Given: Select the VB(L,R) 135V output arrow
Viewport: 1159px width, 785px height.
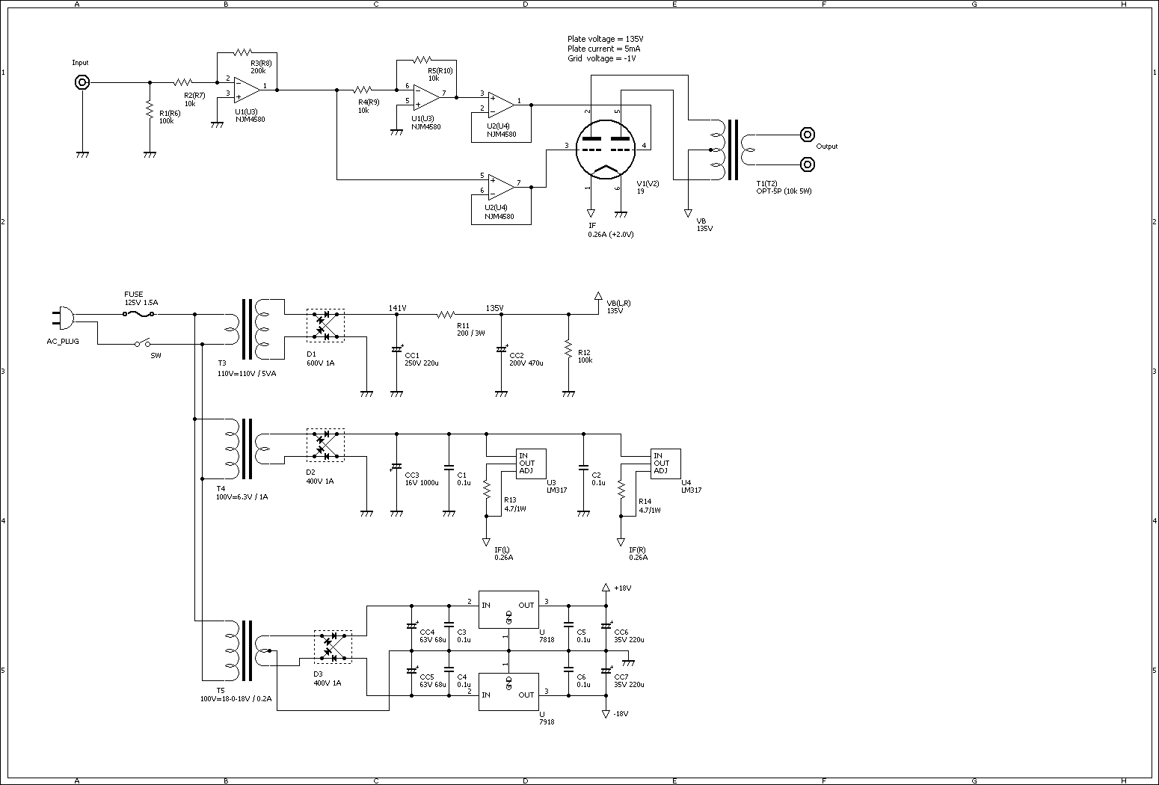Looking at the screenshot, I should [x=598, y=297].
